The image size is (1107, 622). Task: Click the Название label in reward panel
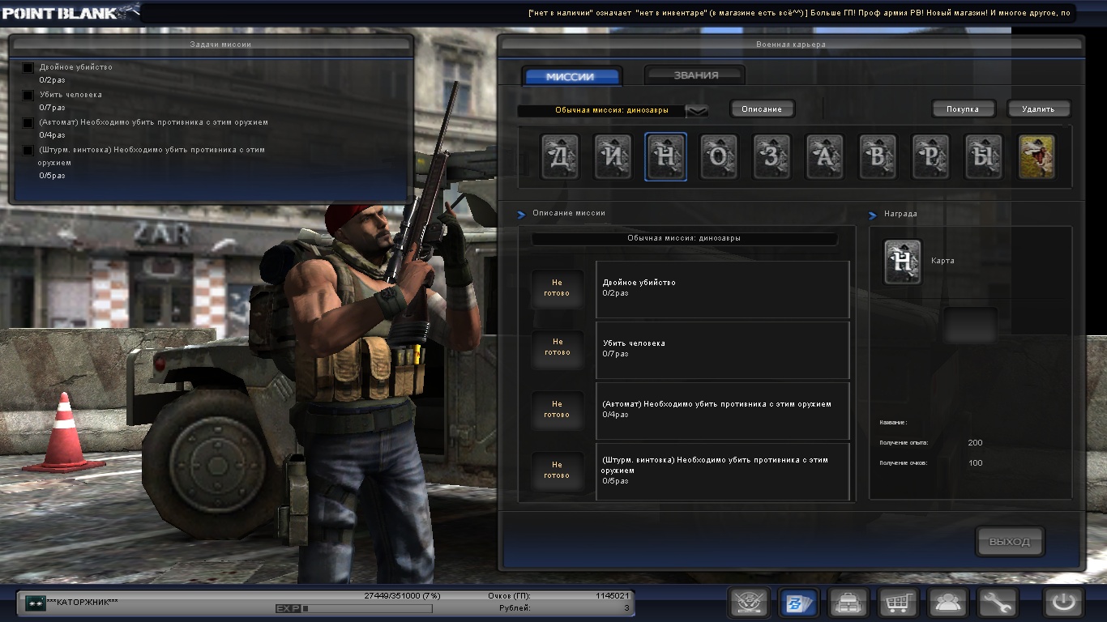pos(893,423)
